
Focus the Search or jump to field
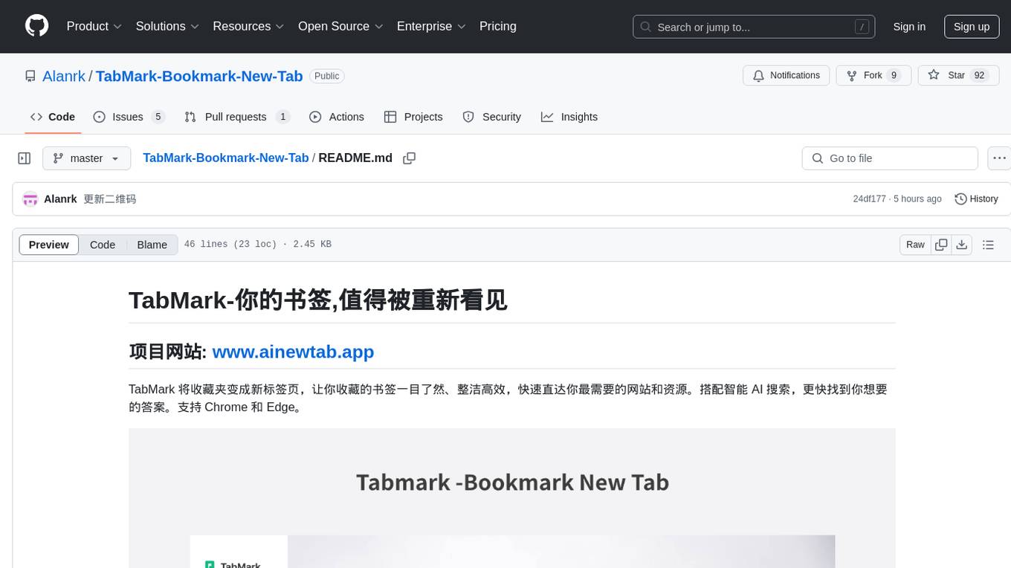[x=755, y=27]
